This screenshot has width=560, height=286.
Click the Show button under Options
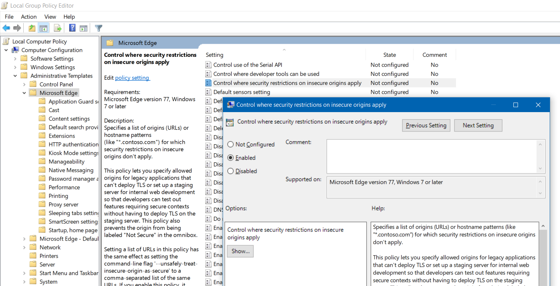point(240,251)
